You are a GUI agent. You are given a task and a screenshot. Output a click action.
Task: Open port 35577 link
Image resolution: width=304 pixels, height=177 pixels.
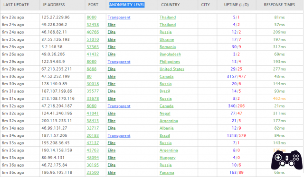click(93, 91)
